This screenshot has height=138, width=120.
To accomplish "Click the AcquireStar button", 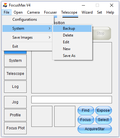I will [x=95, y=129].
